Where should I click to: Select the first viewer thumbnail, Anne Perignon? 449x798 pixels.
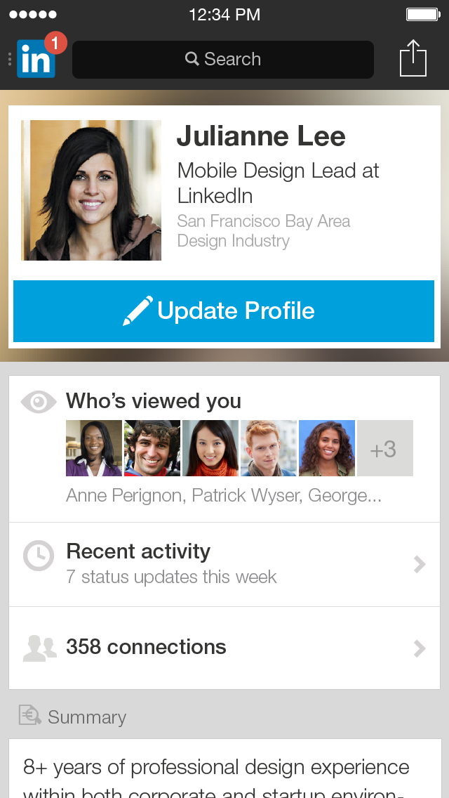94,449
